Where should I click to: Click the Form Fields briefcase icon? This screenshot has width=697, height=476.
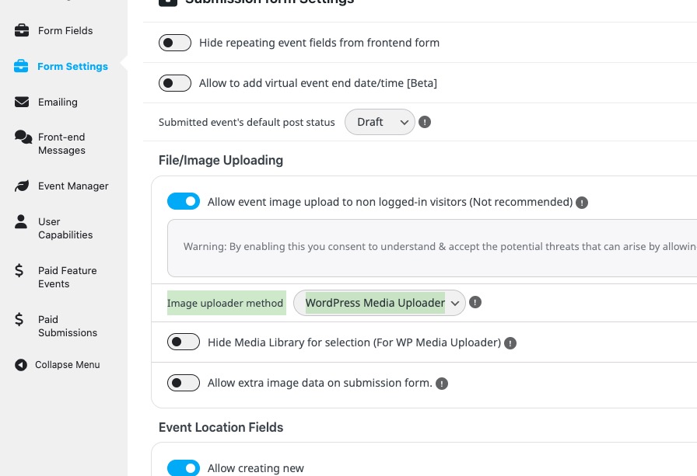pyautogui.click(x=22, y=31)
